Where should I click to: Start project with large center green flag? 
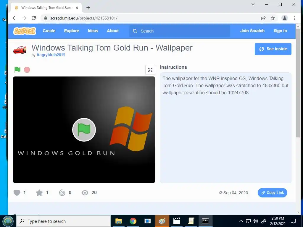coord(84,130)
